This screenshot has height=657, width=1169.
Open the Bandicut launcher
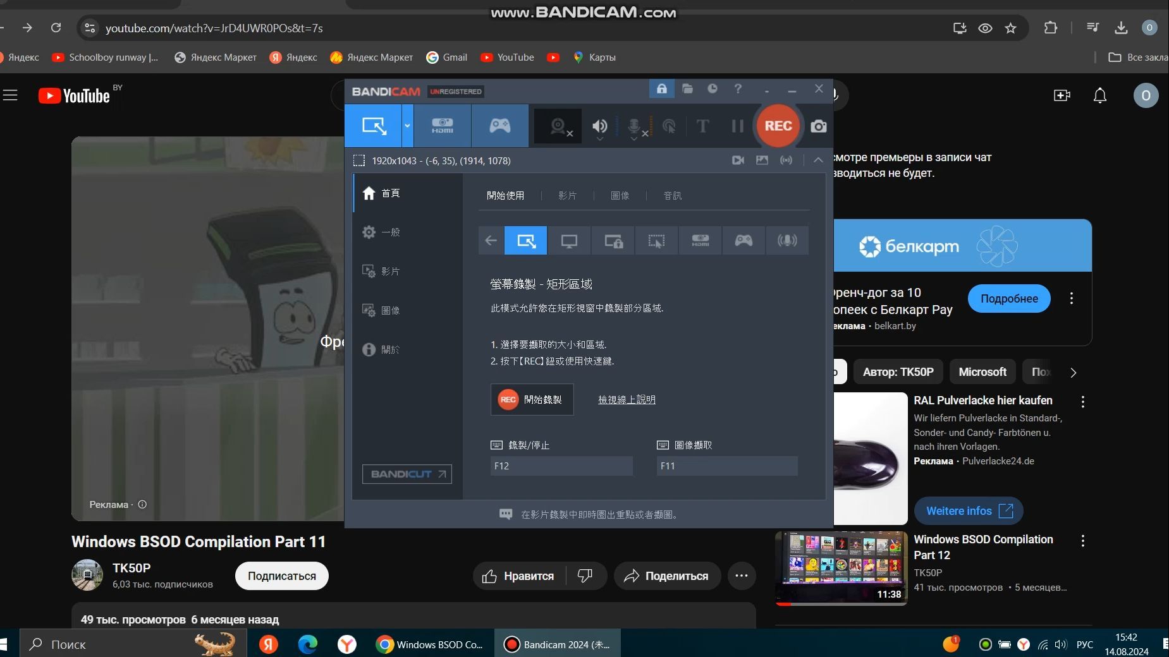click(407, 474)
